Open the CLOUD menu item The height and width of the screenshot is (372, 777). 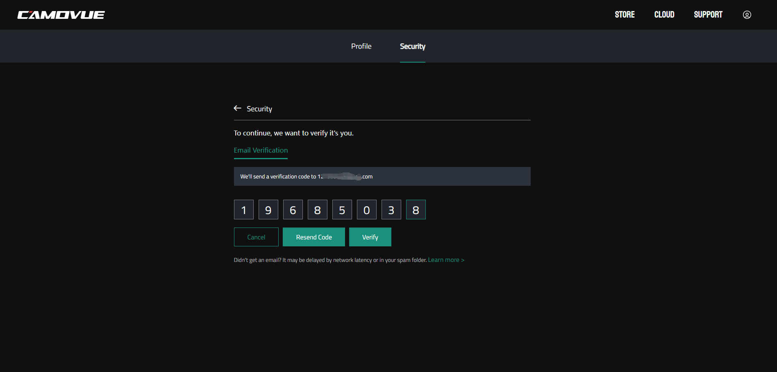pos(664,15)
